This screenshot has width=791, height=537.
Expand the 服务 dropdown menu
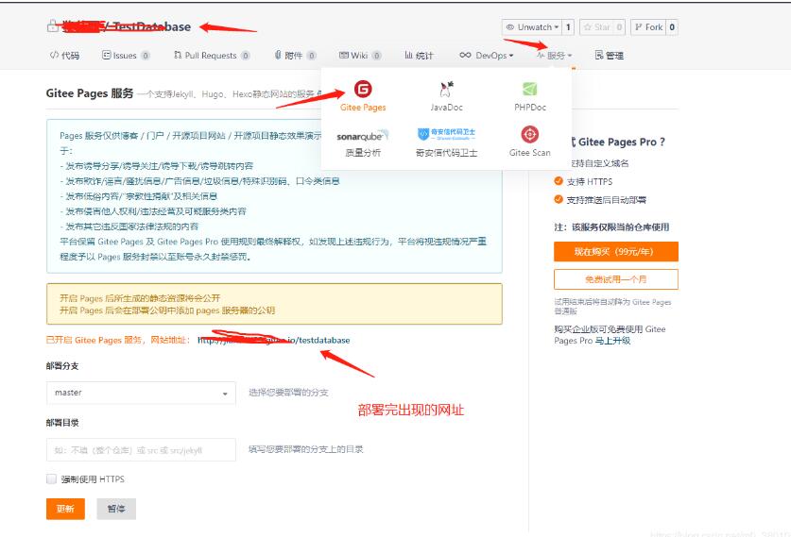click(554, 56)
